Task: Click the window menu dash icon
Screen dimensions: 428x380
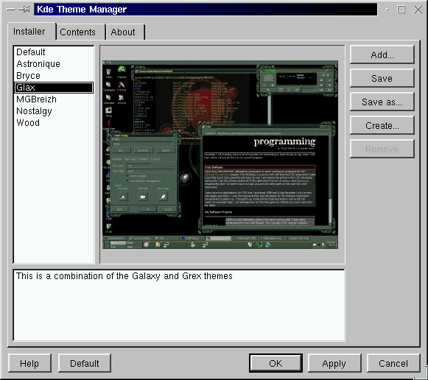Action: 10,10
